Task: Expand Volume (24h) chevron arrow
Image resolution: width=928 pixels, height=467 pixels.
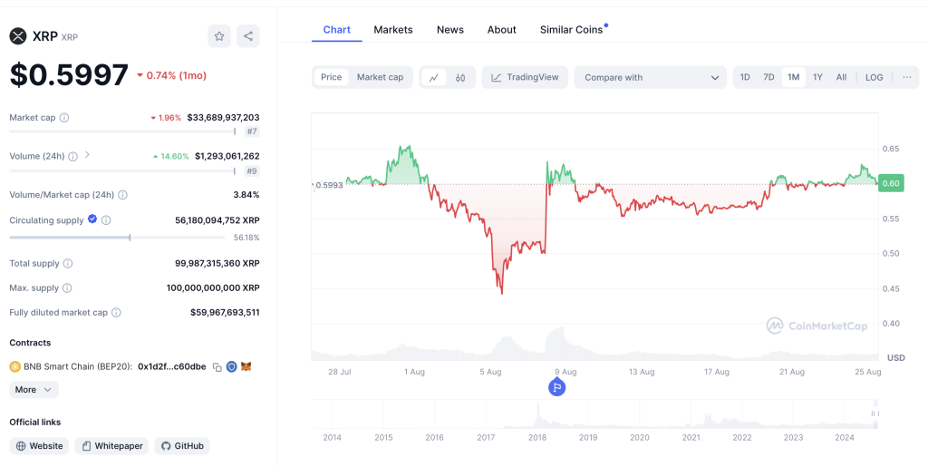Action: point(87,155)
